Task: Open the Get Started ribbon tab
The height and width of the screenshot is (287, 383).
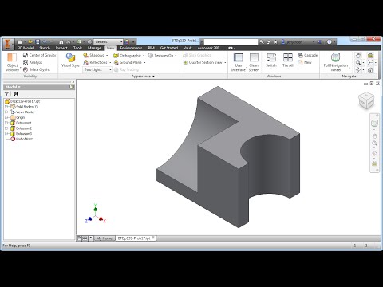Action: click(x=169, y=48)
